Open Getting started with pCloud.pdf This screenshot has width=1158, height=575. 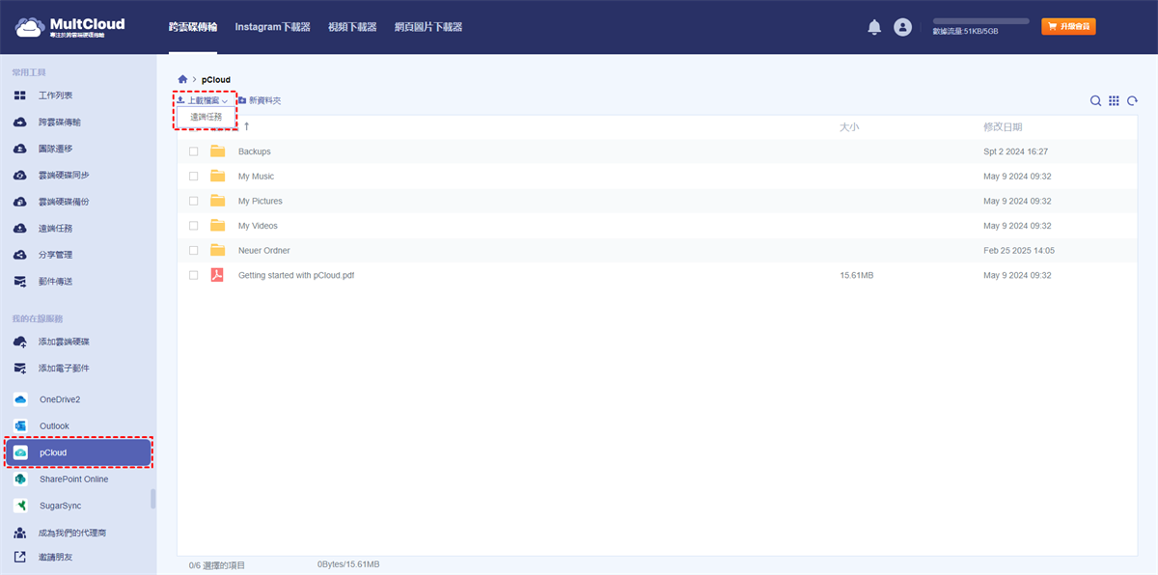click(296, 275)
